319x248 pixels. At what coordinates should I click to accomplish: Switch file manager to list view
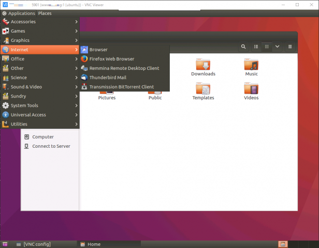click(x=256, y=47)
